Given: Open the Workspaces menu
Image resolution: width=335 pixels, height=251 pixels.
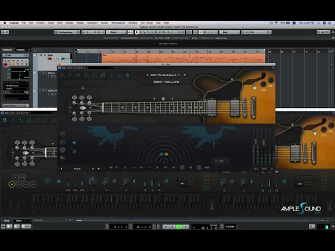Looking at the screenshot, I should pos(118,23).
